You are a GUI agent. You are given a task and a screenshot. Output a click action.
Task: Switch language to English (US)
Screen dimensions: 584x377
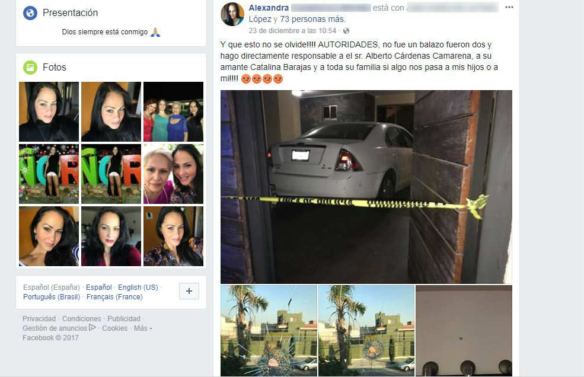pyautogui.click(x=138, y=287)
